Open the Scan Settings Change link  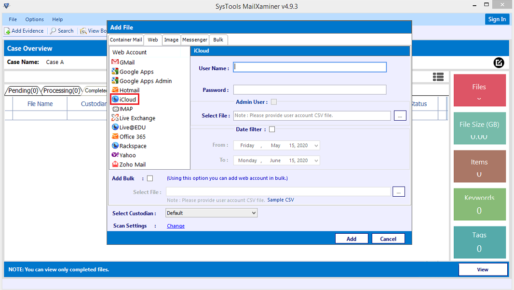coord(176,226)
